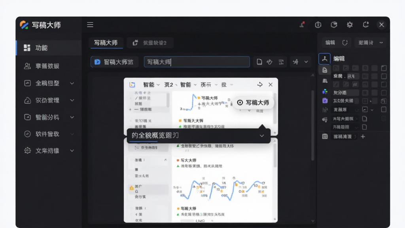Screen dimensions: 405x228
Task: Click the plus button in the right panel
Action: click(x=363, y=136)
